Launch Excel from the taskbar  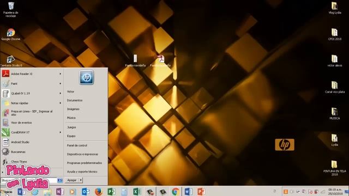click(x=137, y=191)
